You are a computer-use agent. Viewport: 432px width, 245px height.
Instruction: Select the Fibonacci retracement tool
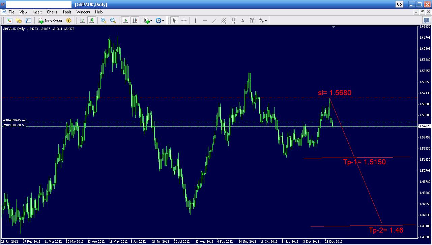coord(233,21)
